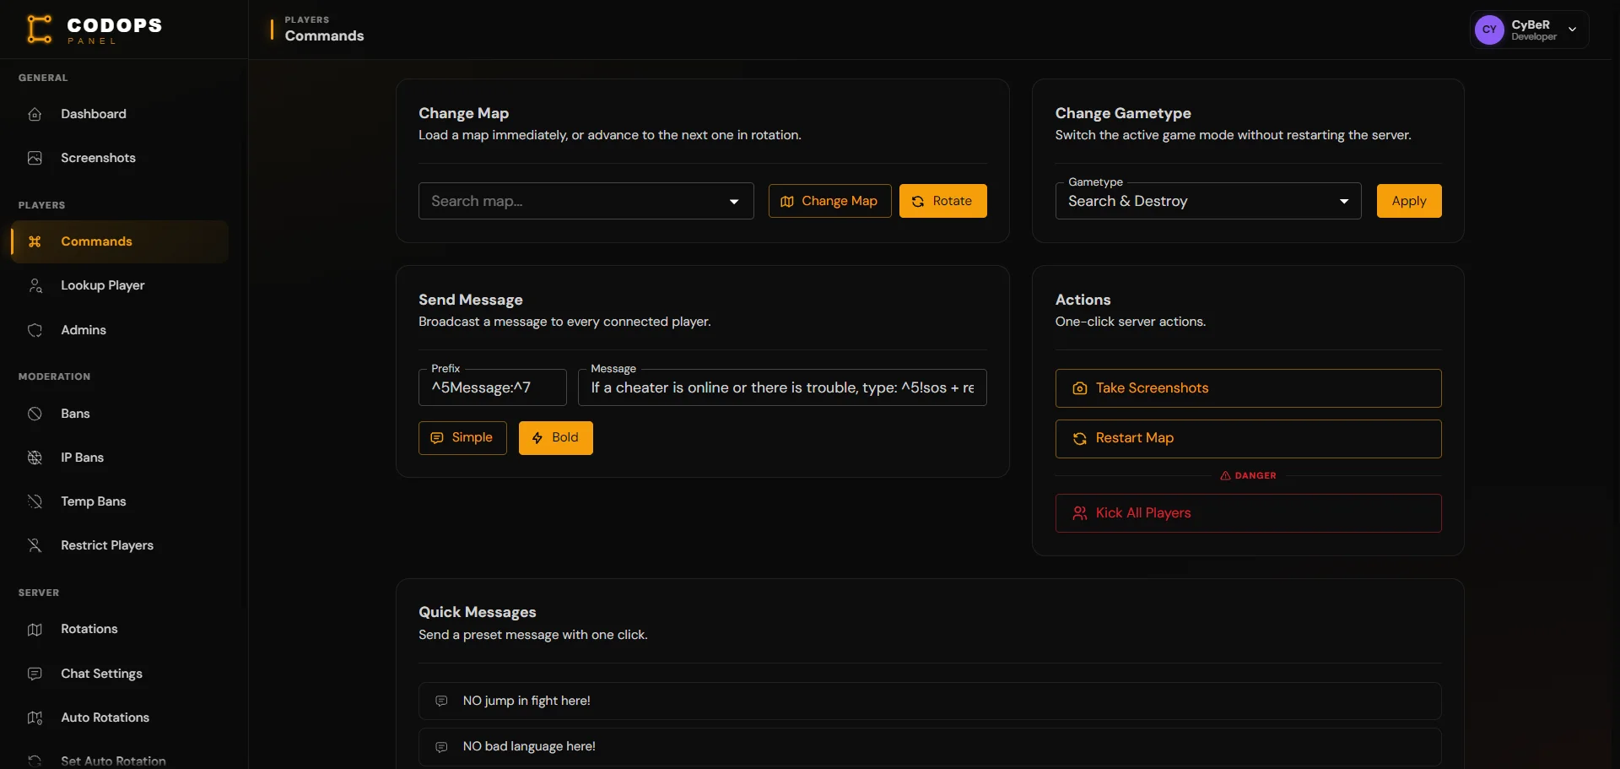This screenshot has width=1620, height=769.
Task: Send the "NO jump in fight here!" quick message
Action: [930, 701]
